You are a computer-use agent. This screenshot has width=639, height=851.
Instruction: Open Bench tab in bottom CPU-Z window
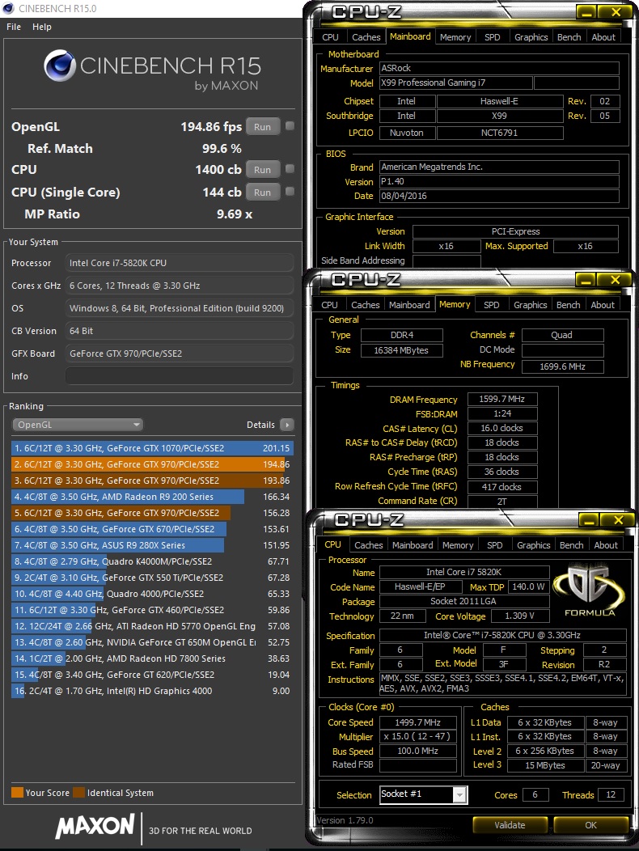pos(572,545)
